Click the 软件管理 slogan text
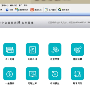The width and height of the screenshot is (90, 90). pos(27,23)
